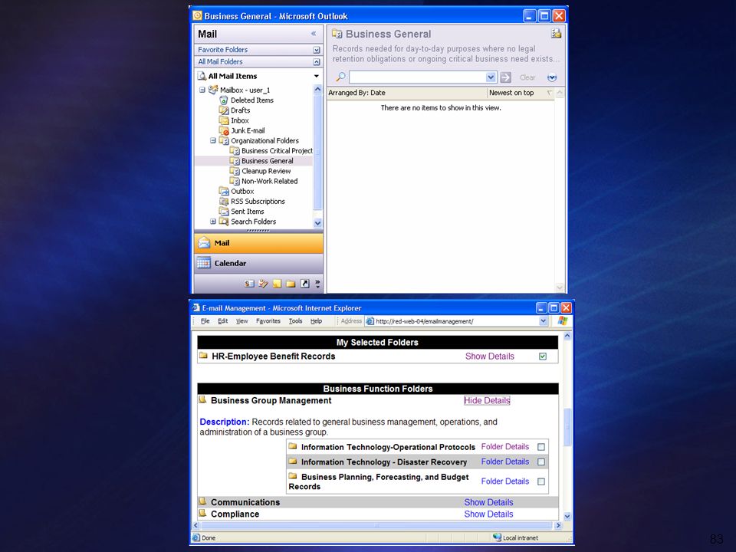
Task: Click the Sent Items folder icon
Action: click(224, 212)
